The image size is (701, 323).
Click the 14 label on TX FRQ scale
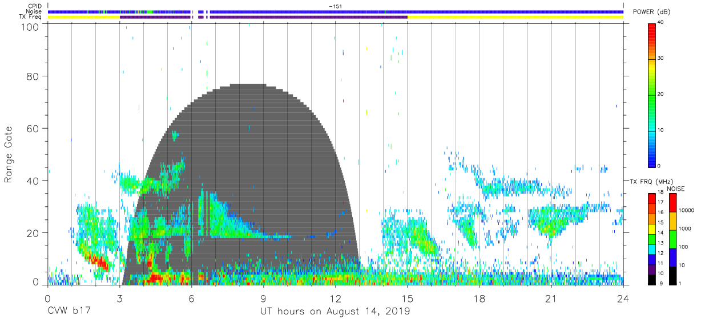click(660, 234)
